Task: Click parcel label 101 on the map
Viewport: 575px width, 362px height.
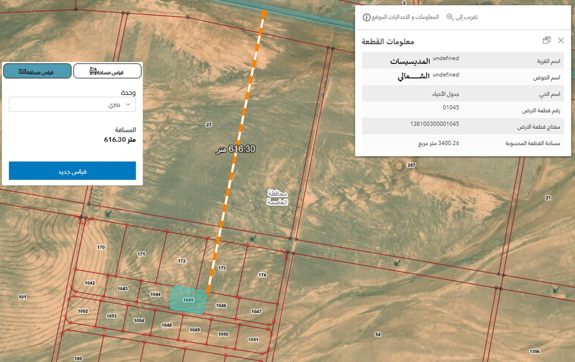Action: [23, 297]
